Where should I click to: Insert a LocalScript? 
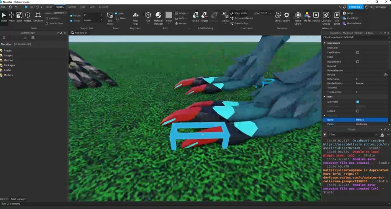coord(351,18)
